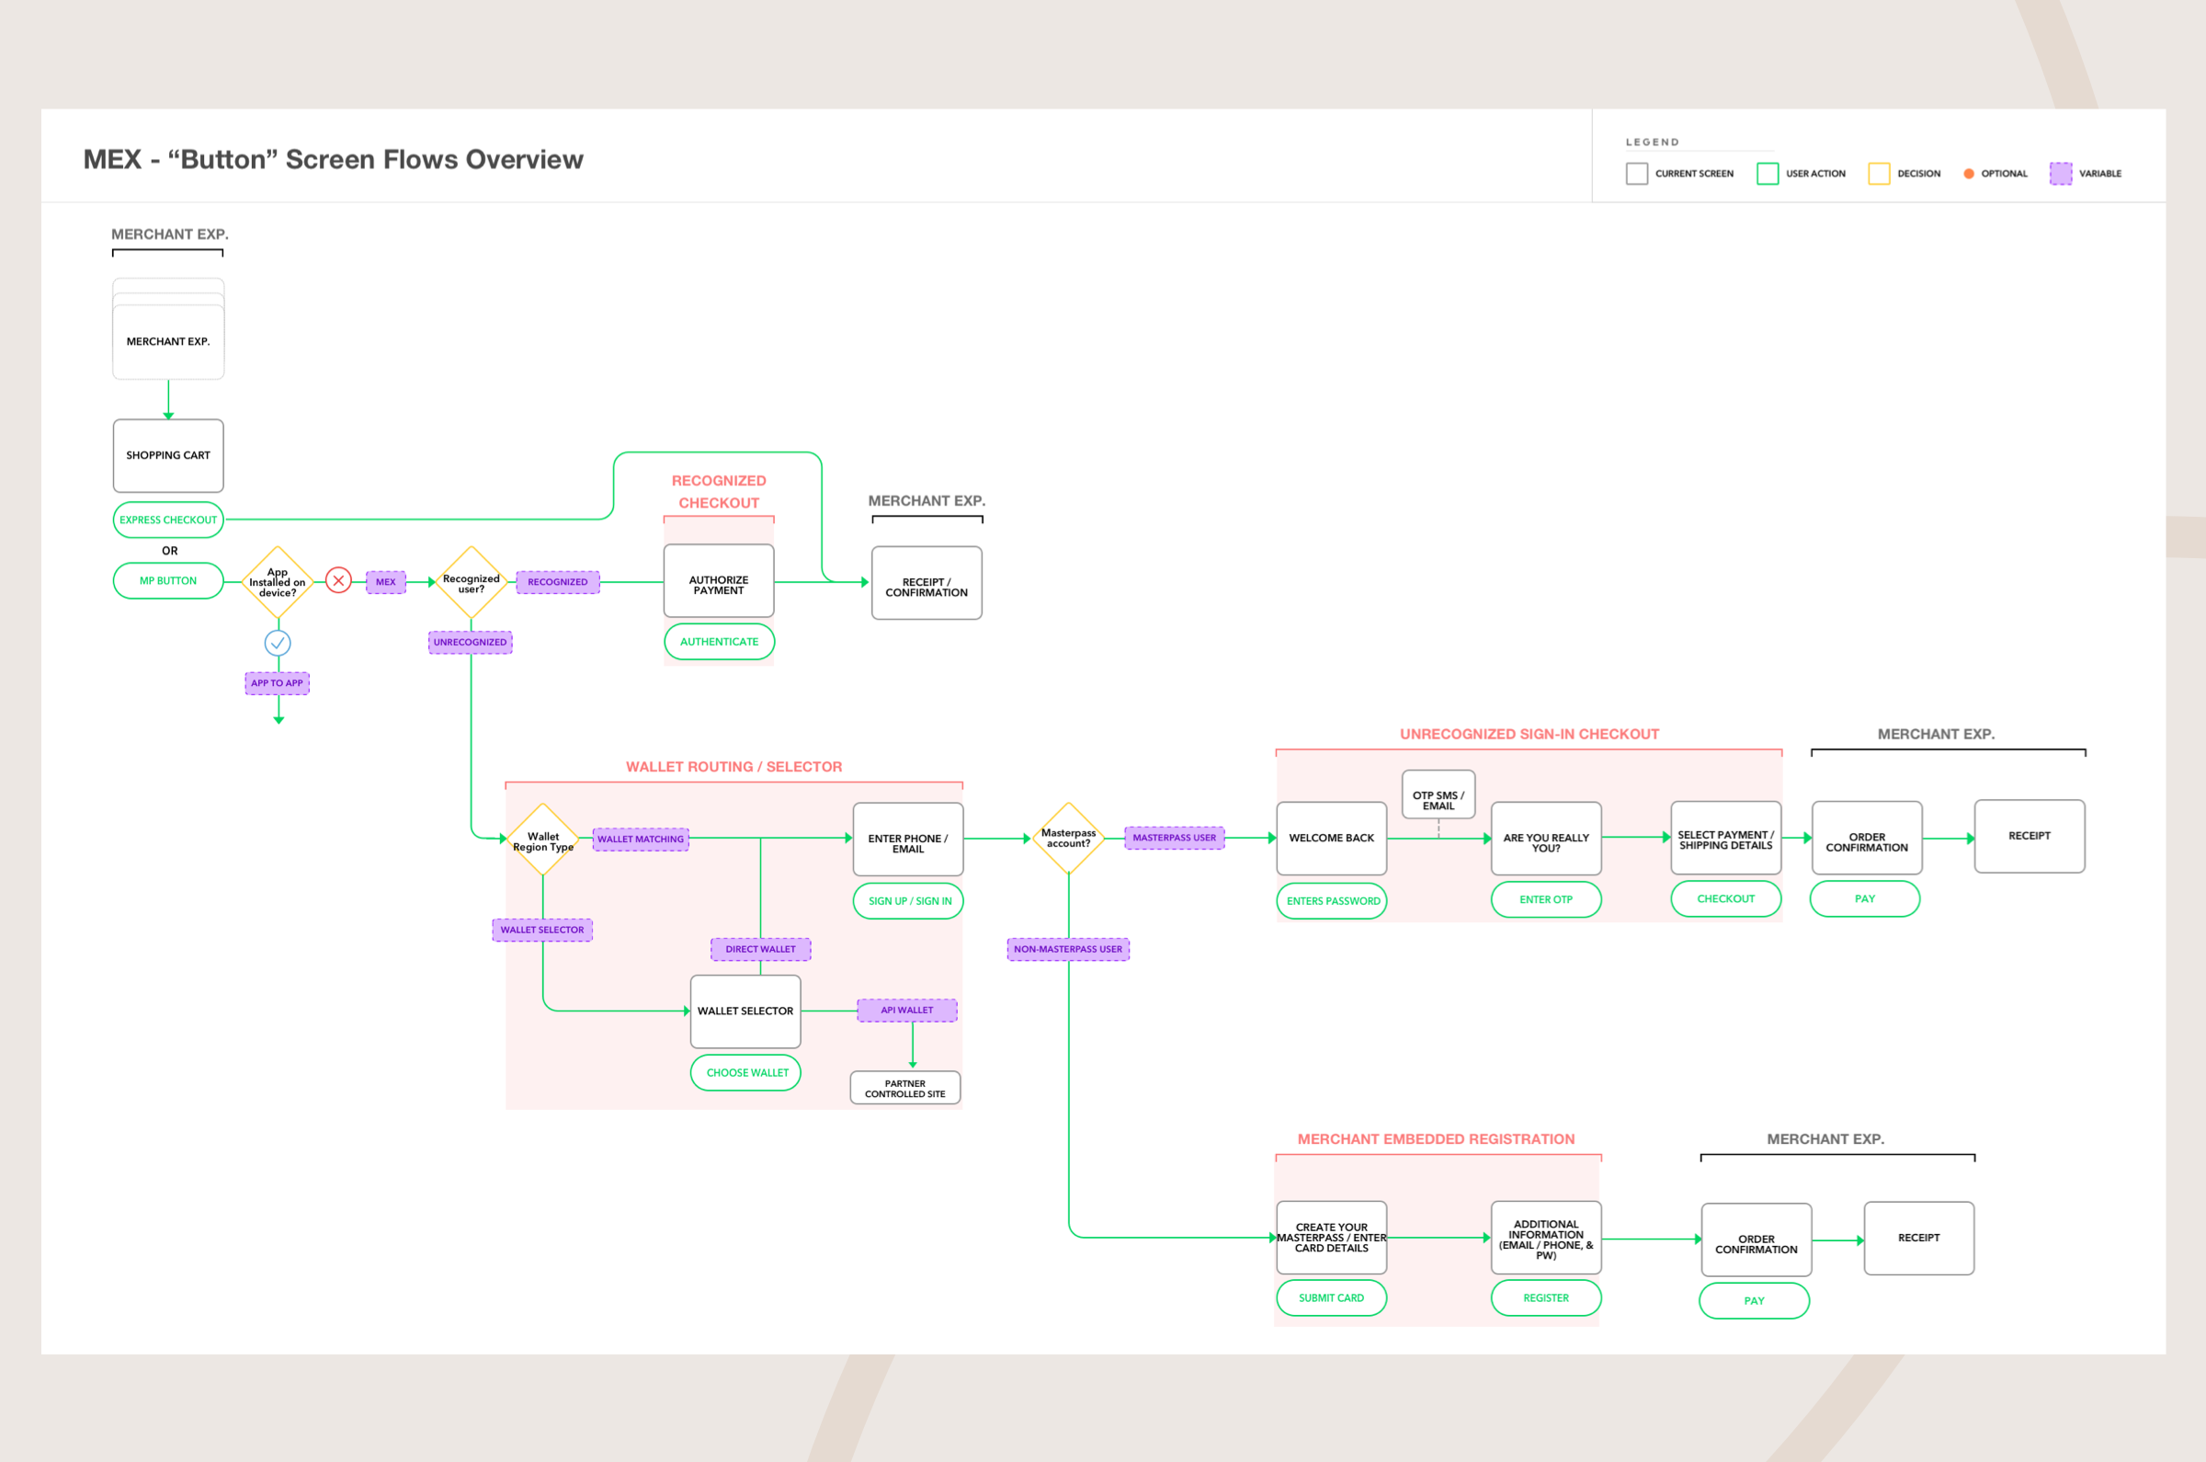Click the MP Button pill
This screenshot has width=2206, height=1462.
pos(169,580)
